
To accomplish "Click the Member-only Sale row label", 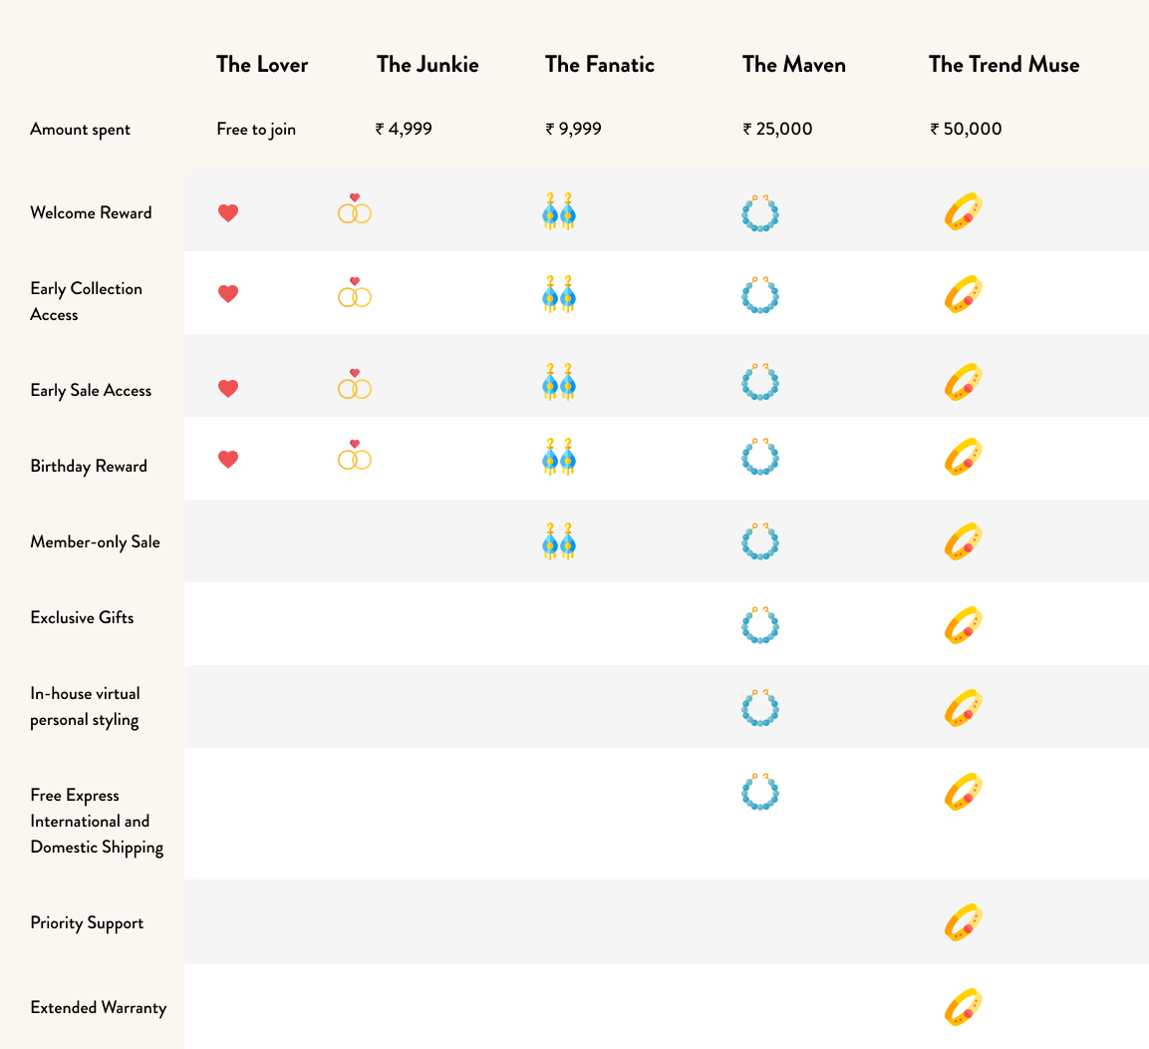I will (x=95, y=542).
